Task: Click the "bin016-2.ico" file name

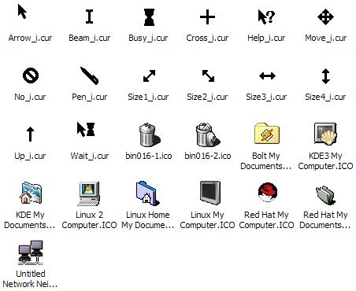Action: 208,156
